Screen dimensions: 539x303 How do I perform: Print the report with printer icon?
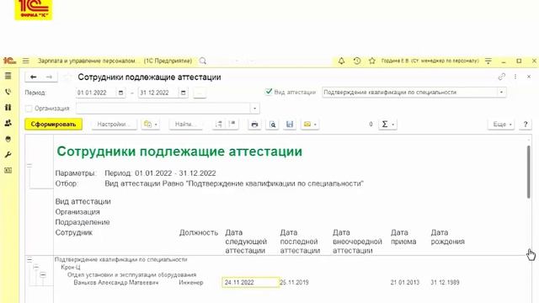254,125
